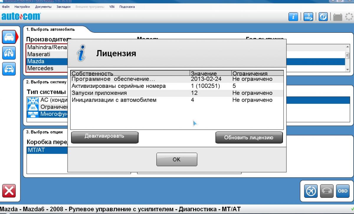Viewport: 354px width, 214px height.
Task: Click scroll up arrow of year list
Action: pyautogui.click(x=347, y=46)
